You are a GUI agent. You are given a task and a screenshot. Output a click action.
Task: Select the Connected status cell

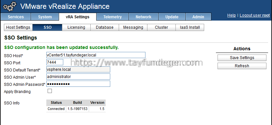[x=56, y=109]
